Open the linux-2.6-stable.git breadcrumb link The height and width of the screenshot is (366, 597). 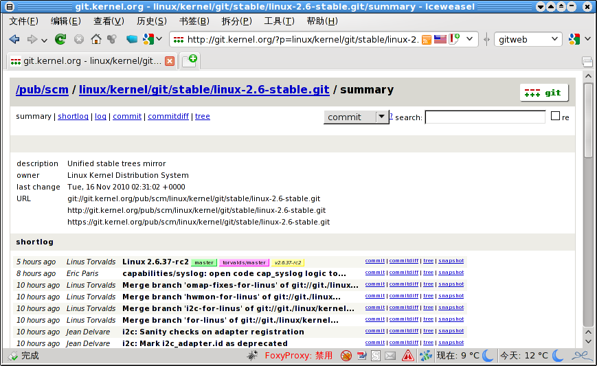coord(204,90)
